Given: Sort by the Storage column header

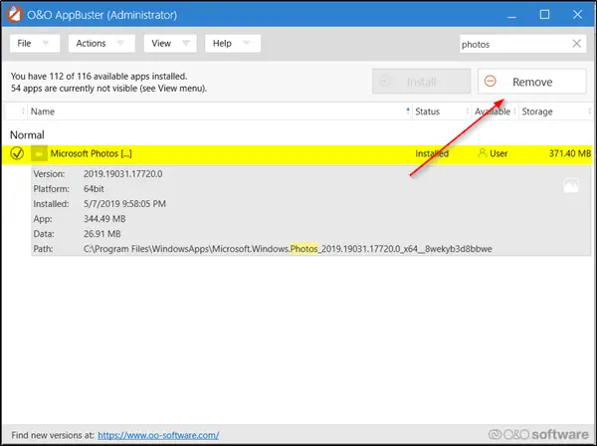Looking at the screenshot, I should tap(555, 111).
